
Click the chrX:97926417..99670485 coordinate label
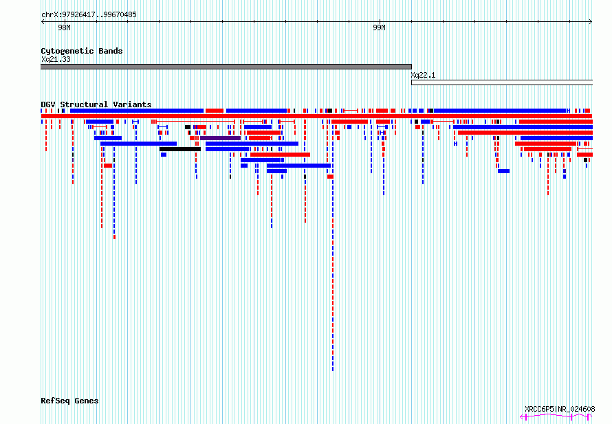[89, 15]
